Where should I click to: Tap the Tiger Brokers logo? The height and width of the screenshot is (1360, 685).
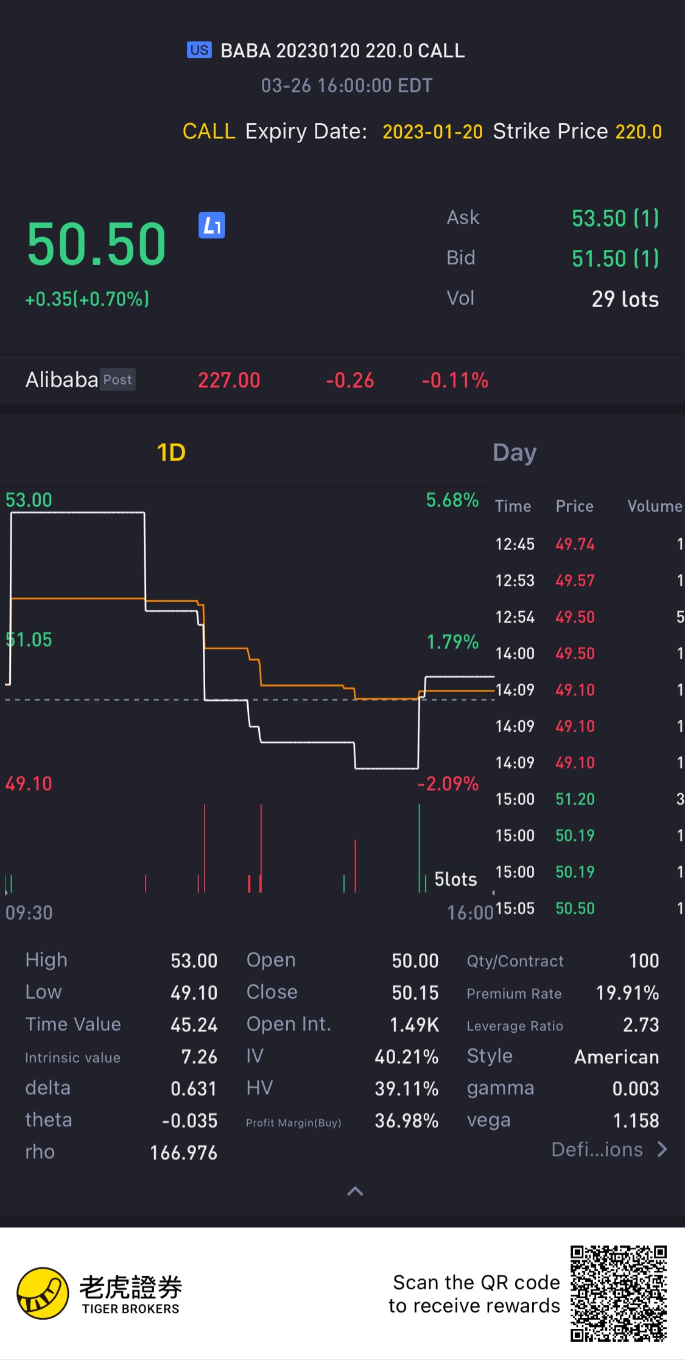pyautogui.click(x=43, y=1293)
